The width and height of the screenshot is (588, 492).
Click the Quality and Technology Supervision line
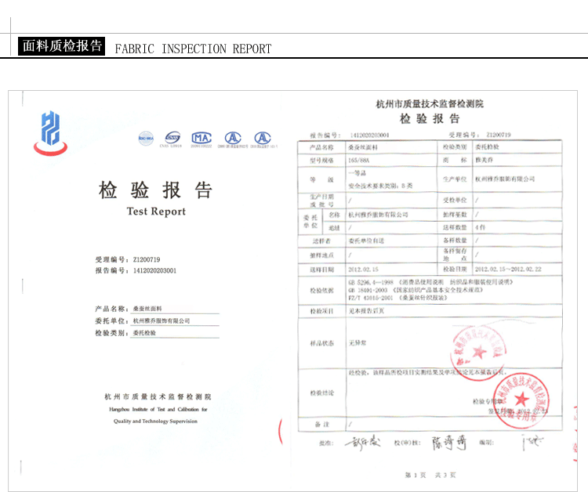[156, 421]
